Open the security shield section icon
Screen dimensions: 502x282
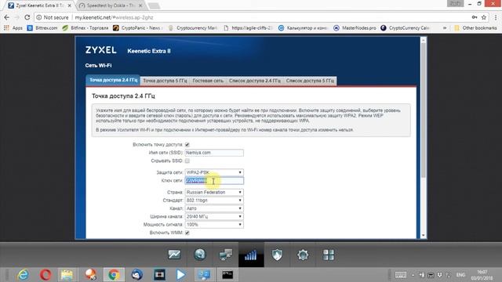click(277, 255)
